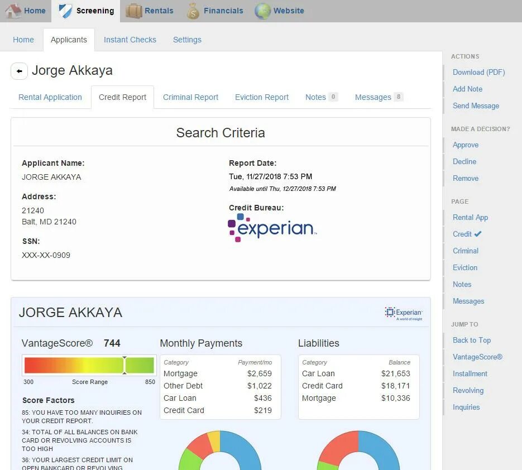522x470 pixels.
Task: Open the Instant Checks sub-tab
Action: [x=130, y=40]
